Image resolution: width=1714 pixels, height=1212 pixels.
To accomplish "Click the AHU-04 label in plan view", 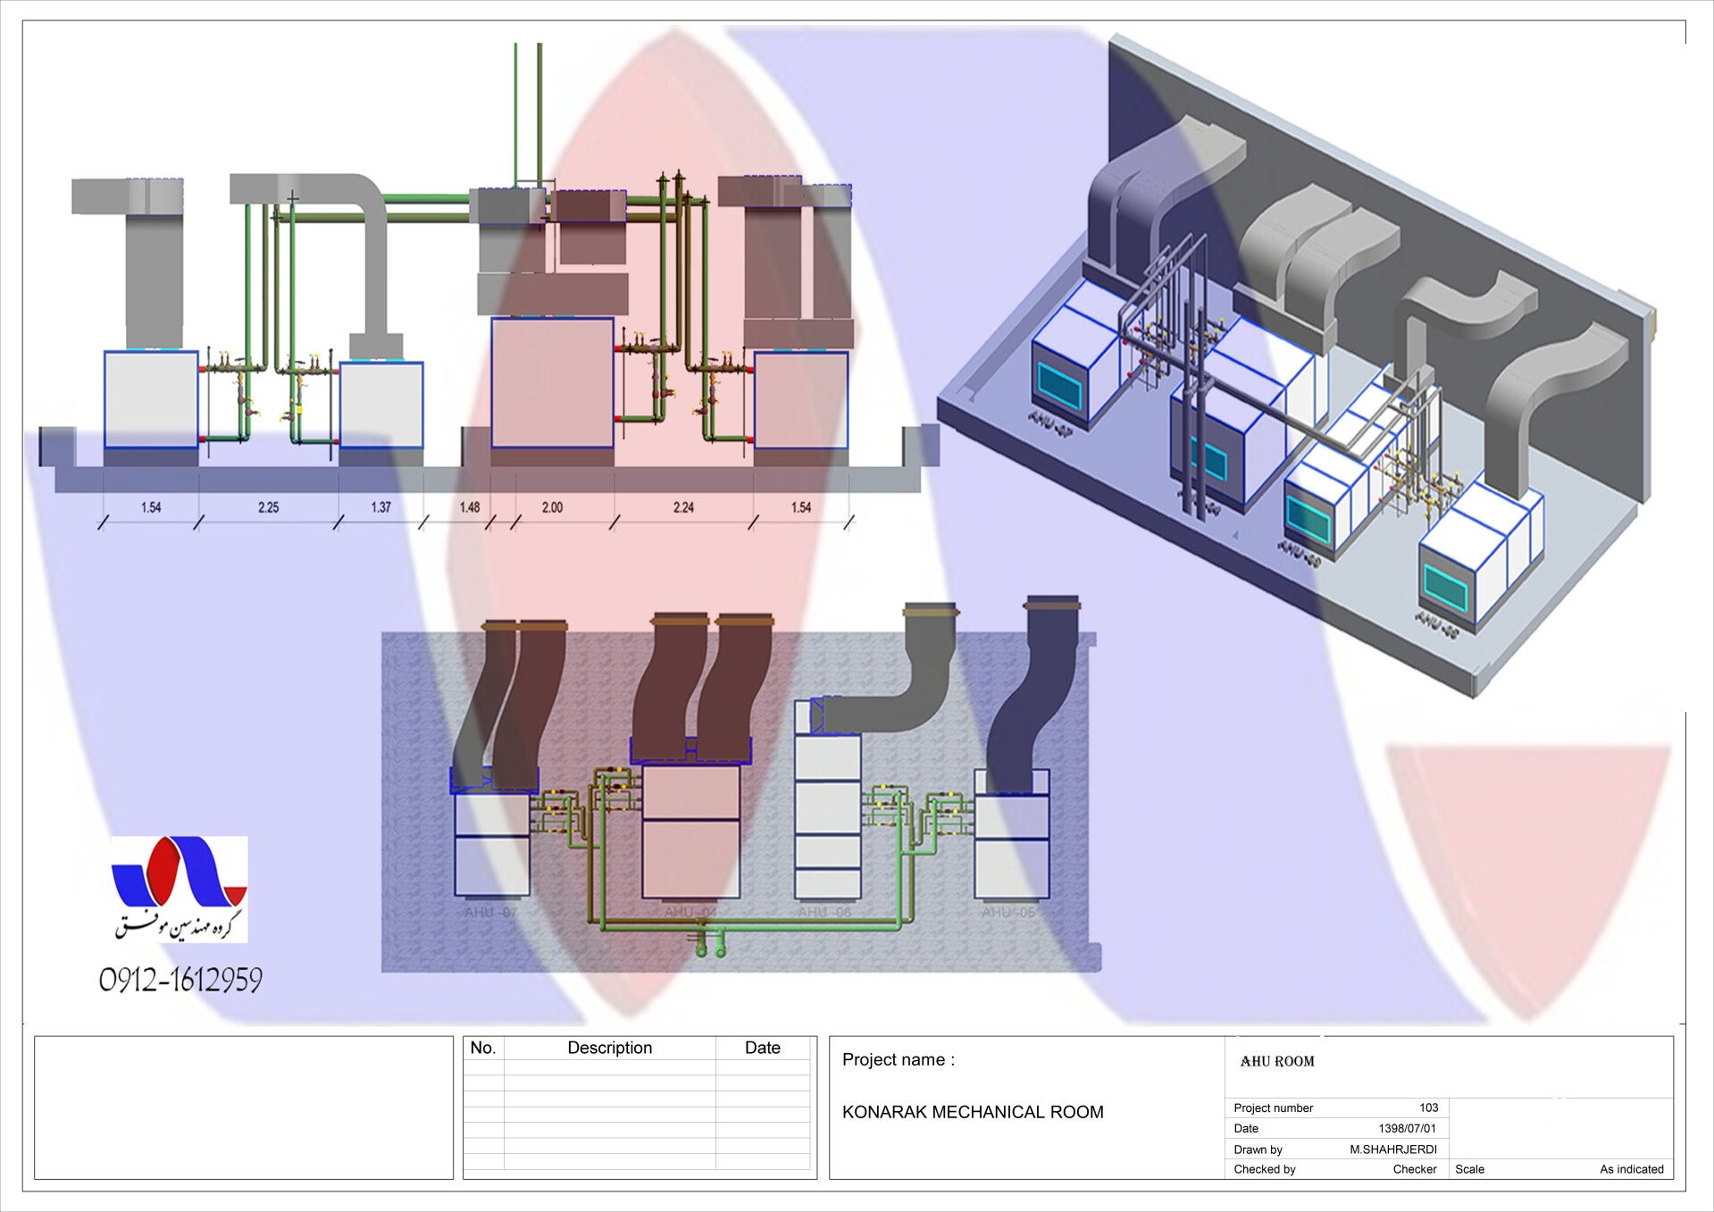I will pos(690,913).
